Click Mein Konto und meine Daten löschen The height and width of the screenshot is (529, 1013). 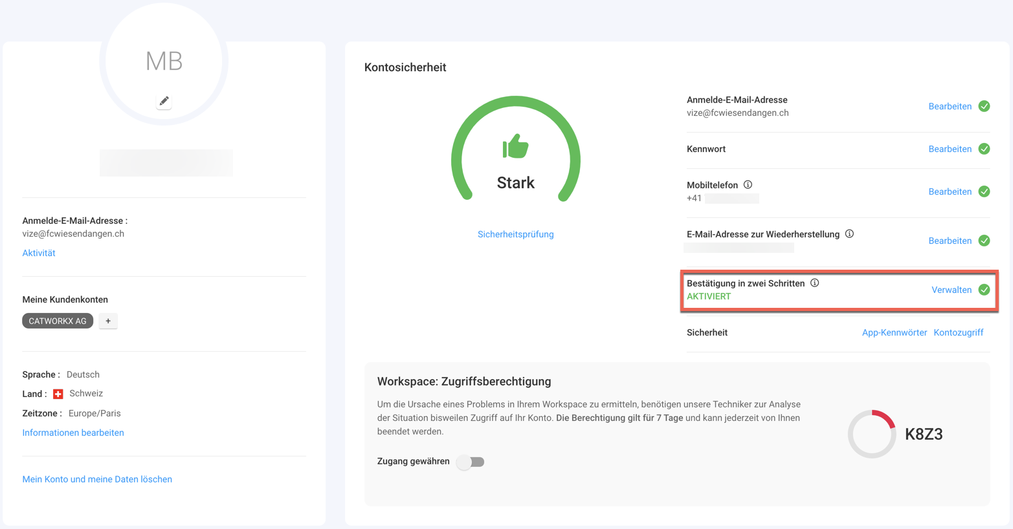(x=97, y=479)
